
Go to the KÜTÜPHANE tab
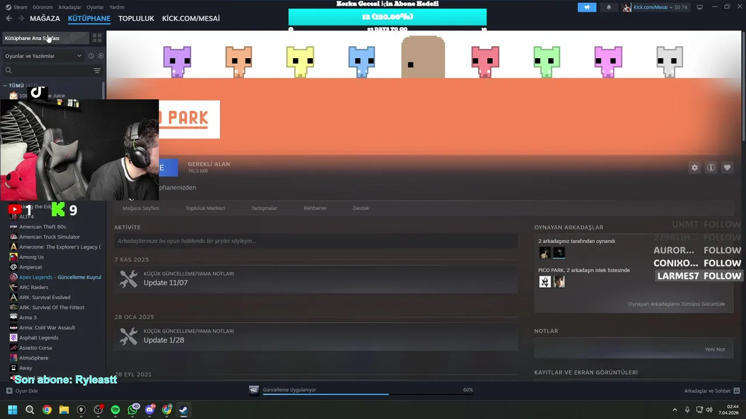point(89,19)
